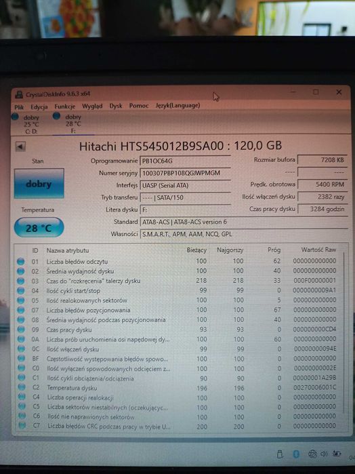
Task: Open the Język(Language) menu
Action: [x=177, y=105]
